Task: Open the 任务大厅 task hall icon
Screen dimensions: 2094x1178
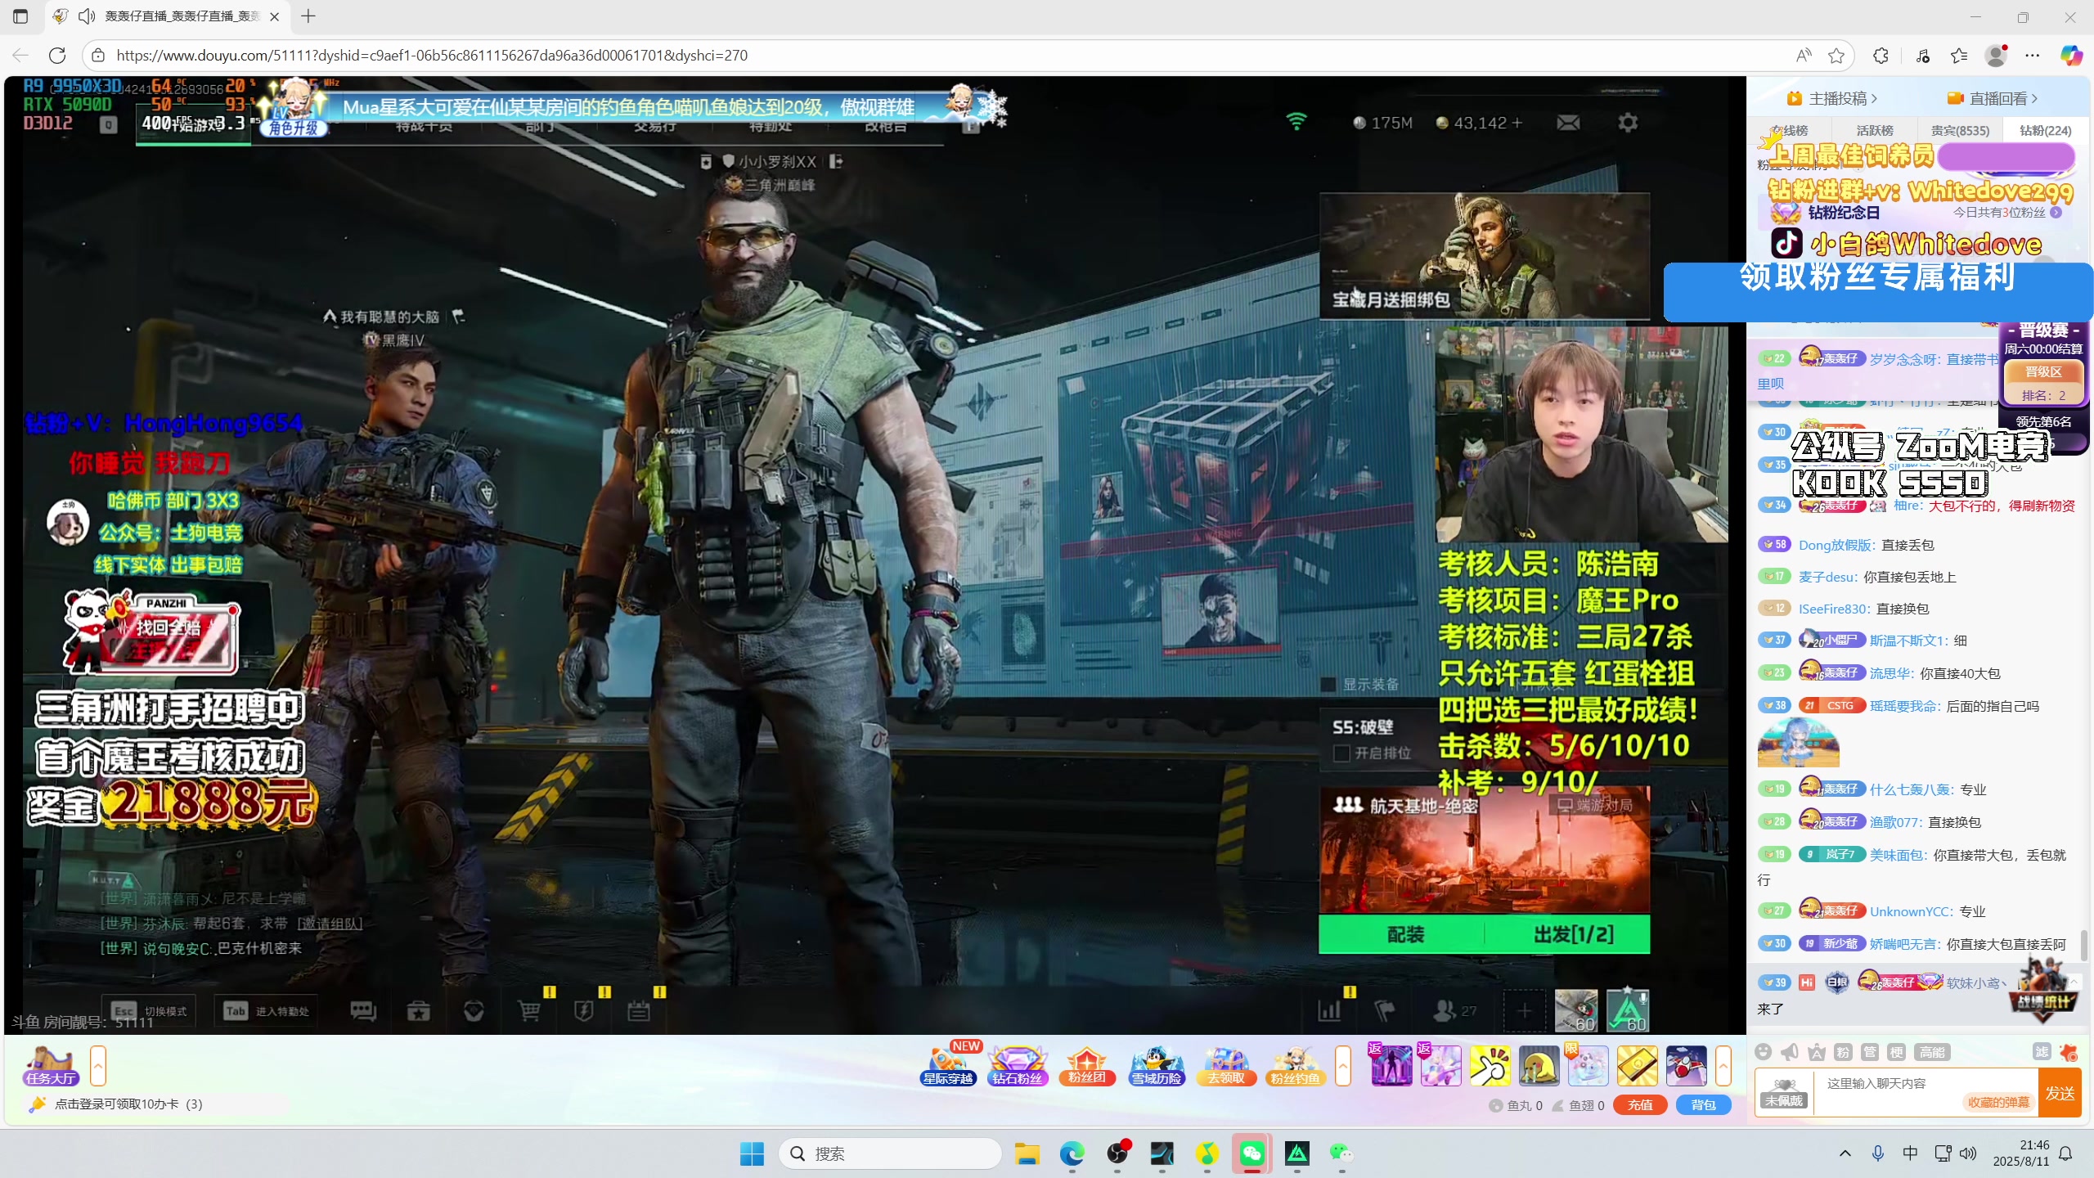Action: [50, 1065]
